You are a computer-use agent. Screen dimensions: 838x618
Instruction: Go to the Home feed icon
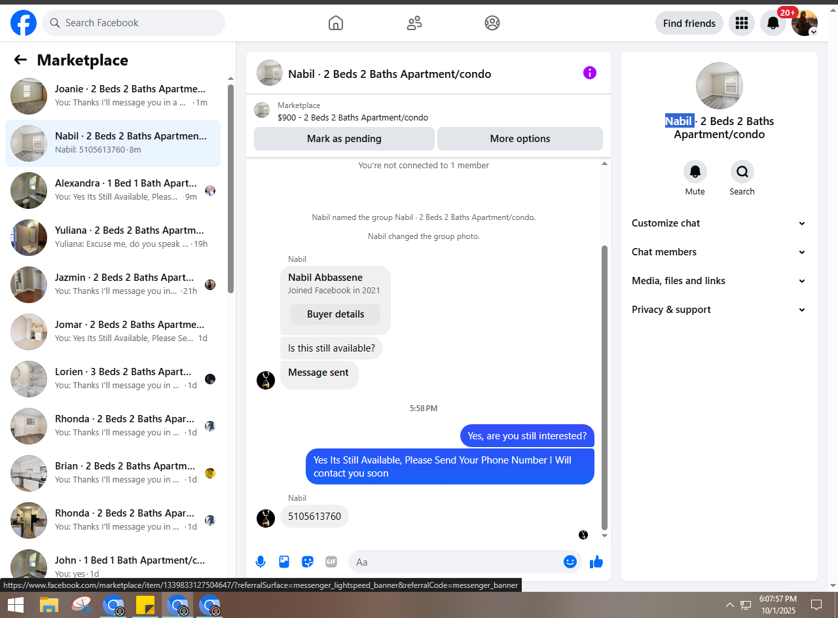coord(336,23)
